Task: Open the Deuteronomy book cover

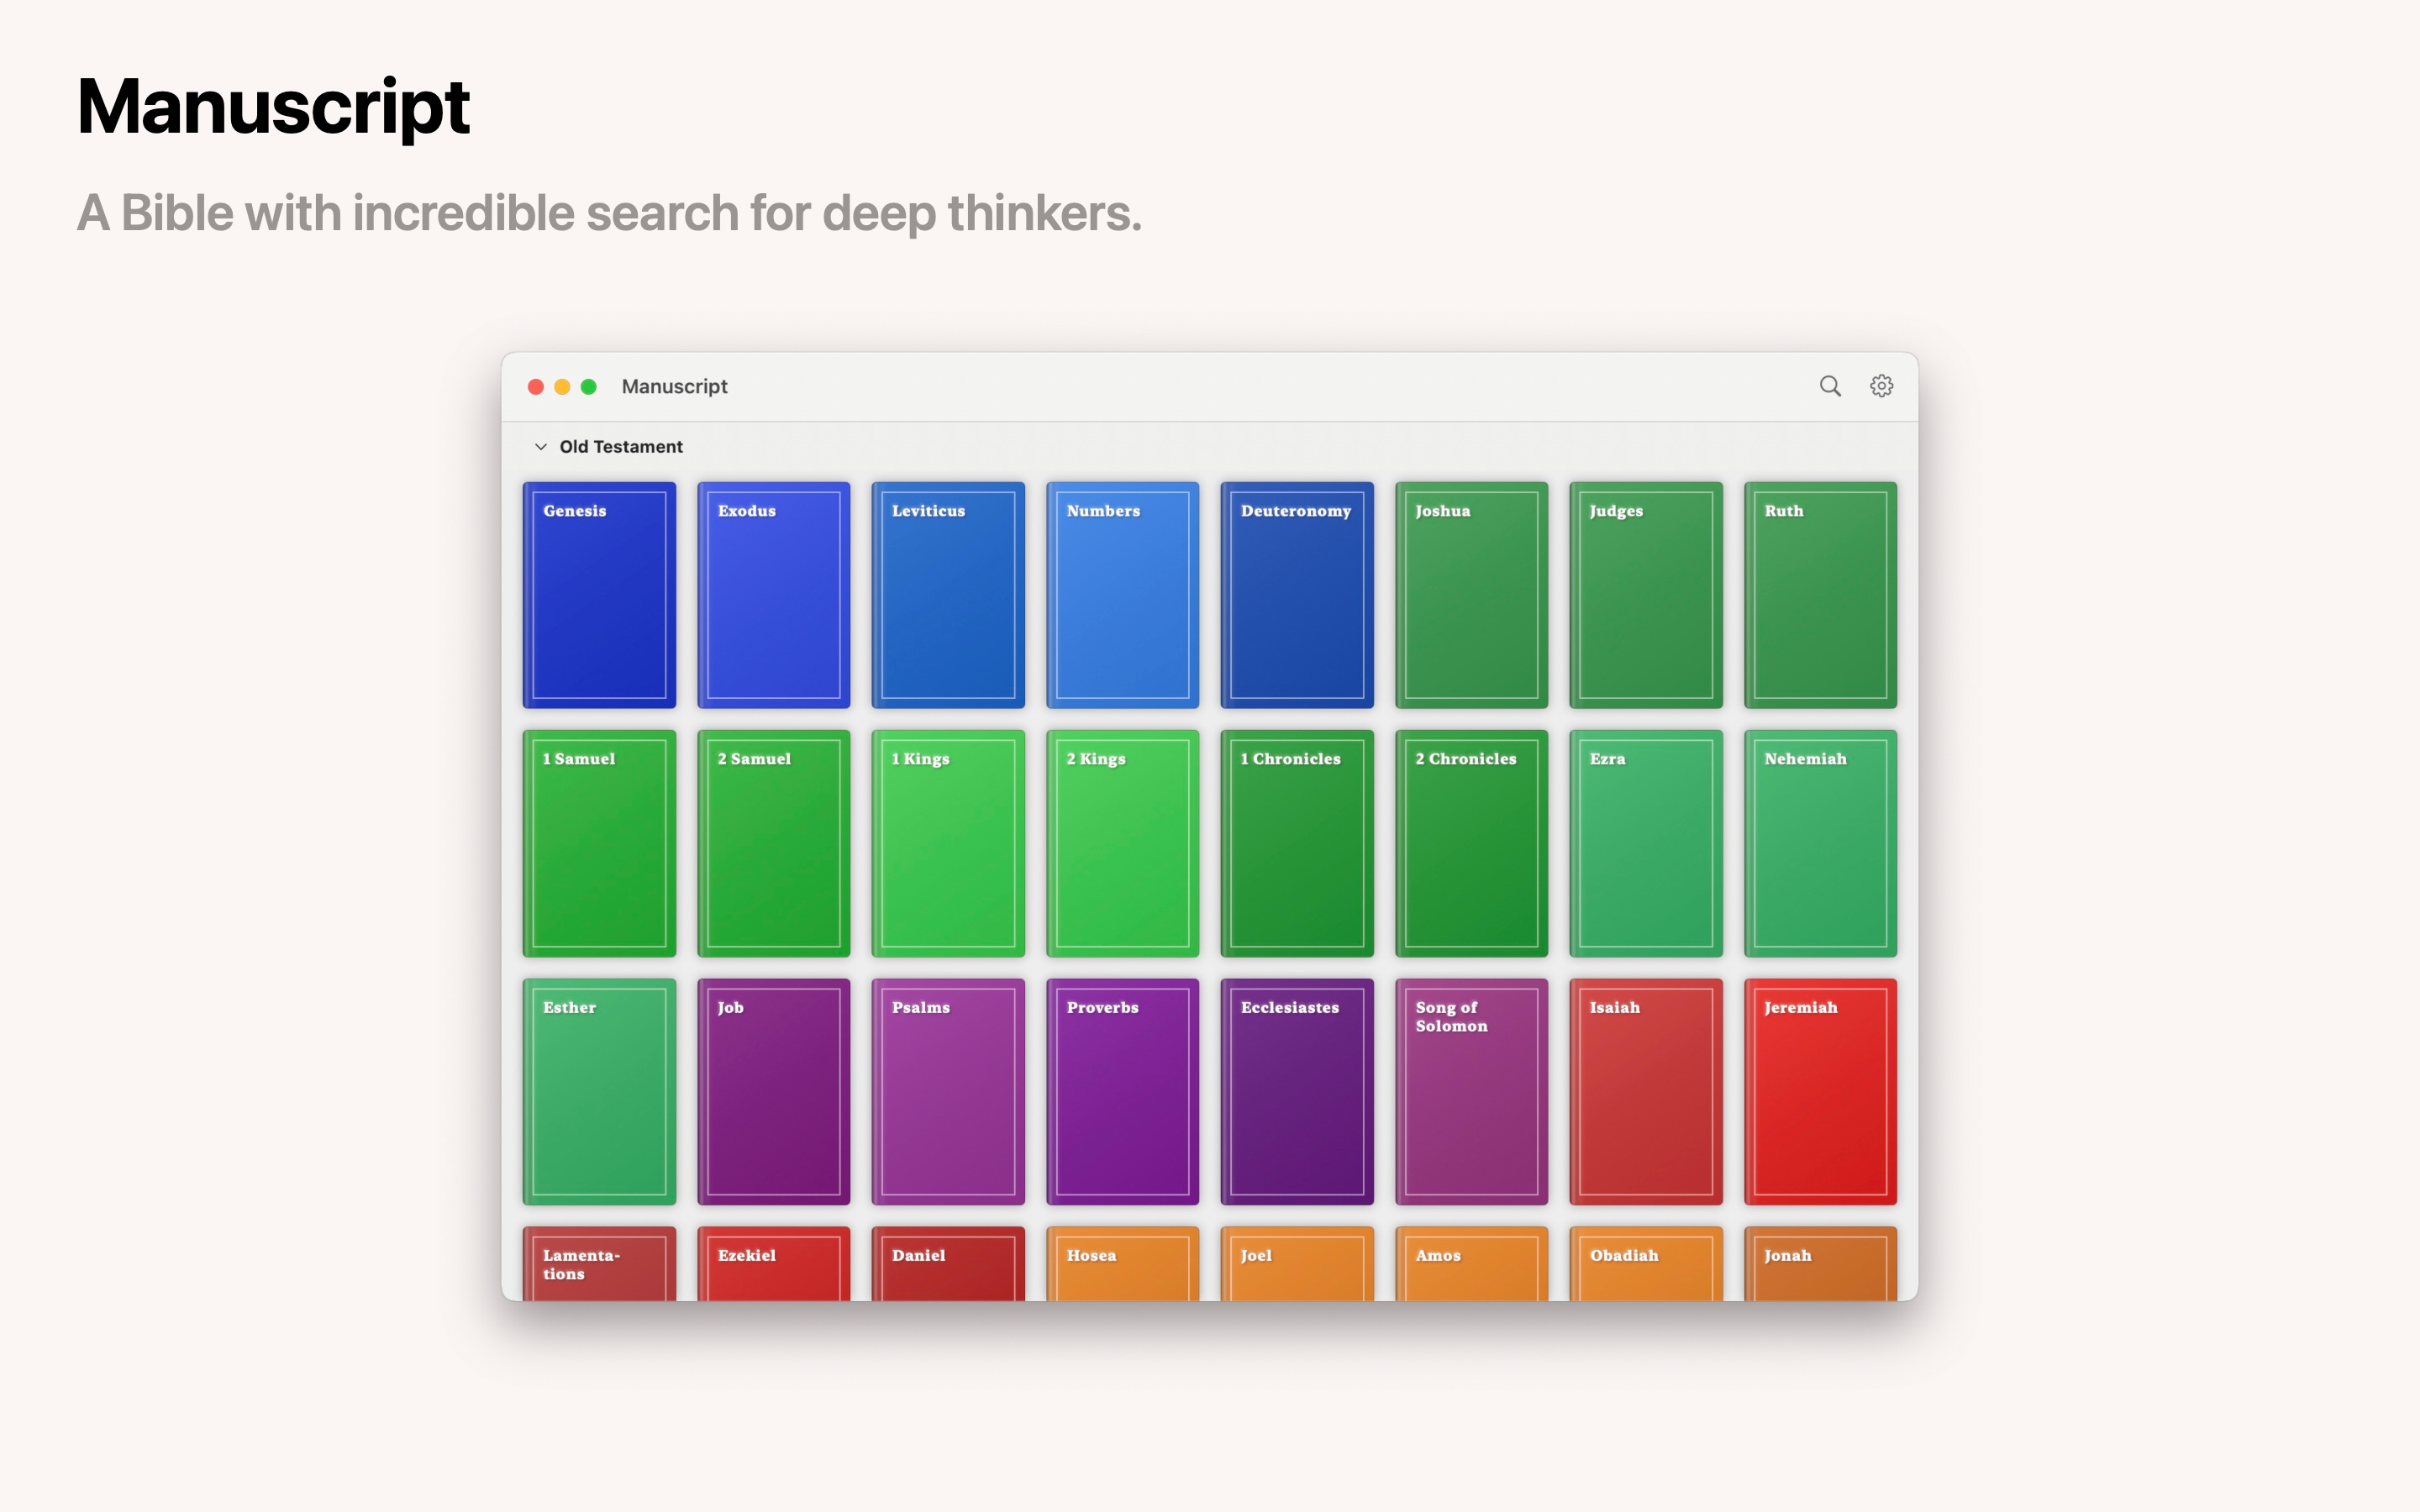Action: coord(1297,595)
